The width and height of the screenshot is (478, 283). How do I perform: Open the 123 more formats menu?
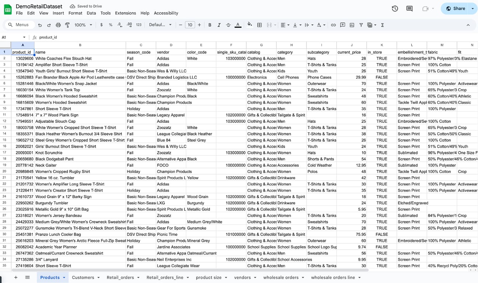pos(139,25)
